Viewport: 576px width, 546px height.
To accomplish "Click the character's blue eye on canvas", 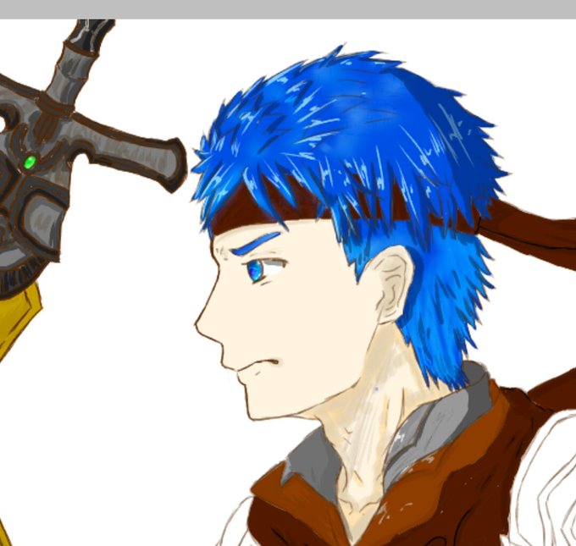I will (255, 271).
